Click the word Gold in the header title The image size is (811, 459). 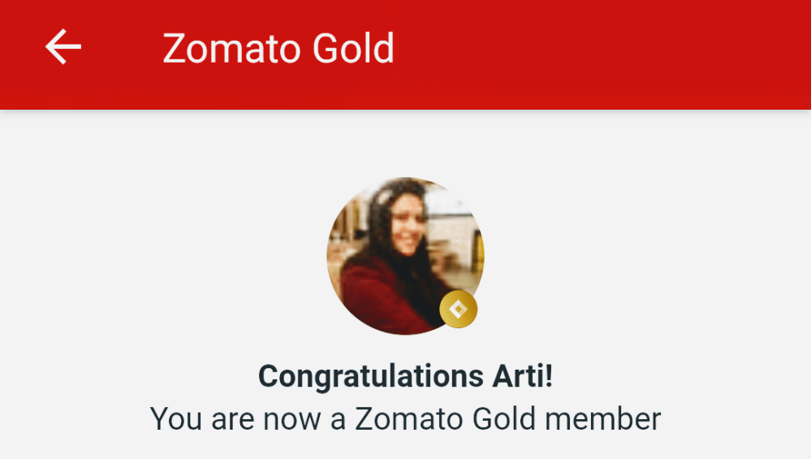(353, 48)
